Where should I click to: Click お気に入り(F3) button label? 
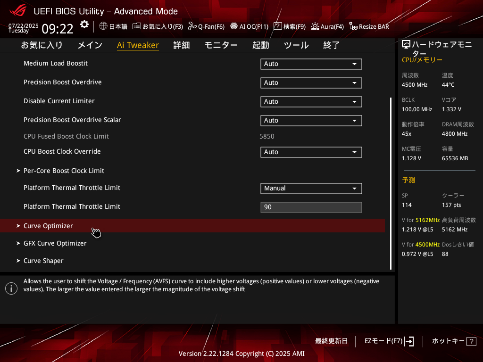pyautogui.click(x=163, y=26)
